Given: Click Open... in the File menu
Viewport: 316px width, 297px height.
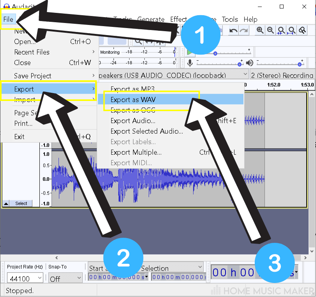Looking at the screenshot, I should coord(48,42).
